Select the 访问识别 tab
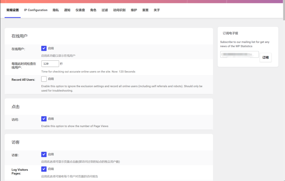The image size is (285, 181). pyautogui.click(x=119, y=10)
